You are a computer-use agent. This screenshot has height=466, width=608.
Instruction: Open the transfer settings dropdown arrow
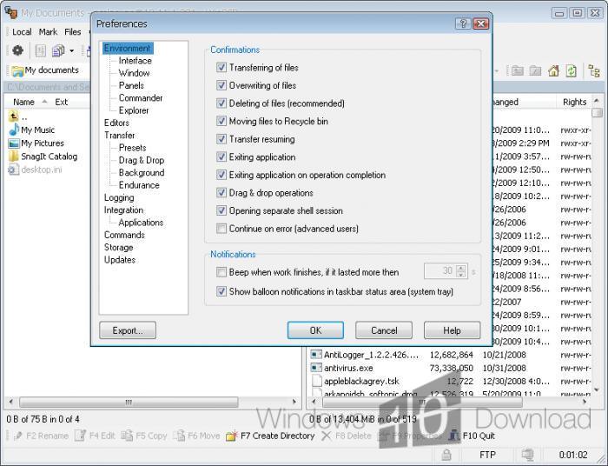tap(72, 50)
